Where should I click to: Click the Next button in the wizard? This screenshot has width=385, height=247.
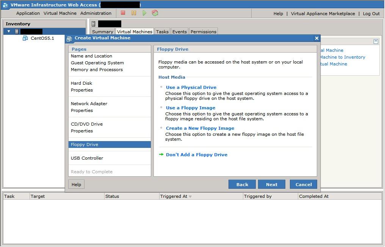coord(272,184)
